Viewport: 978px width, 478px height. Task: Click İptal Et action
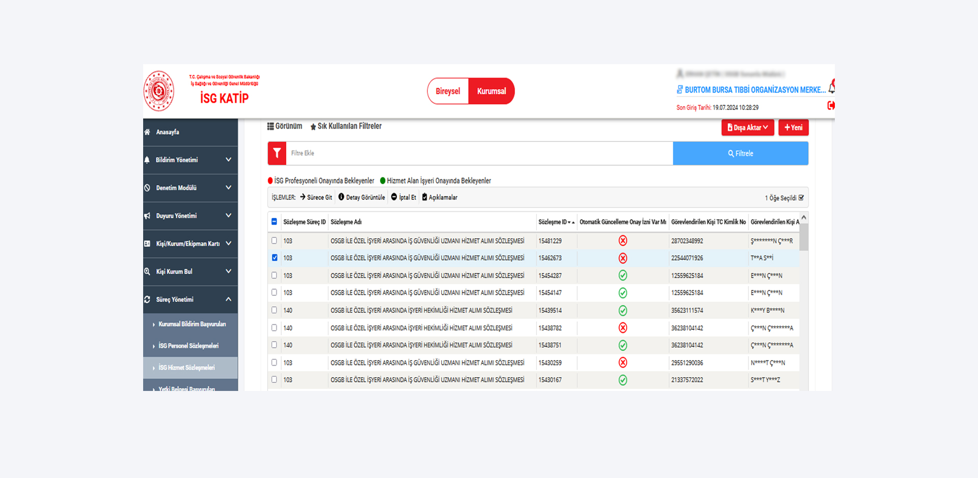403,198
